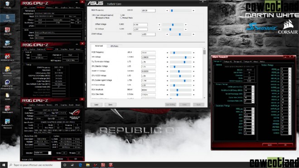Open the MemTweakIt desktop shortcut
The width and height of the screenshot is (299, 168).
[x=7, y=110]
